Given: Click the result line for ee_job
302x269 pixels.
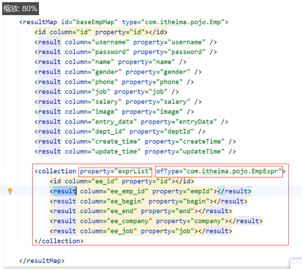Looking at the screenshot, I should [x=141, y=231].
